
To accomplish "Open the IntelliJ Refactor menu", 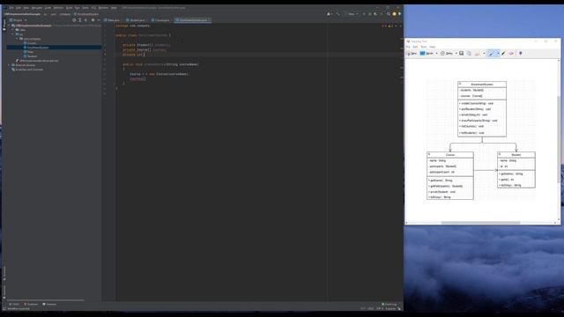I will point(58,8).
